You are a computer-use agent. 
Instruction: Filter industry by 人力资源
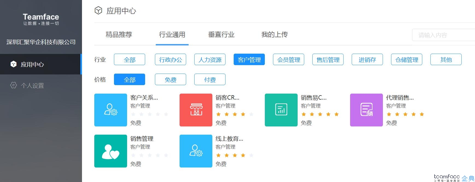[x=210, y=59]
